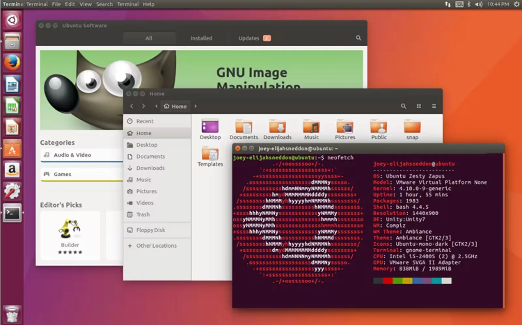Open the Trash in the launcher
The image size is (522, 325).
point(12,314)
